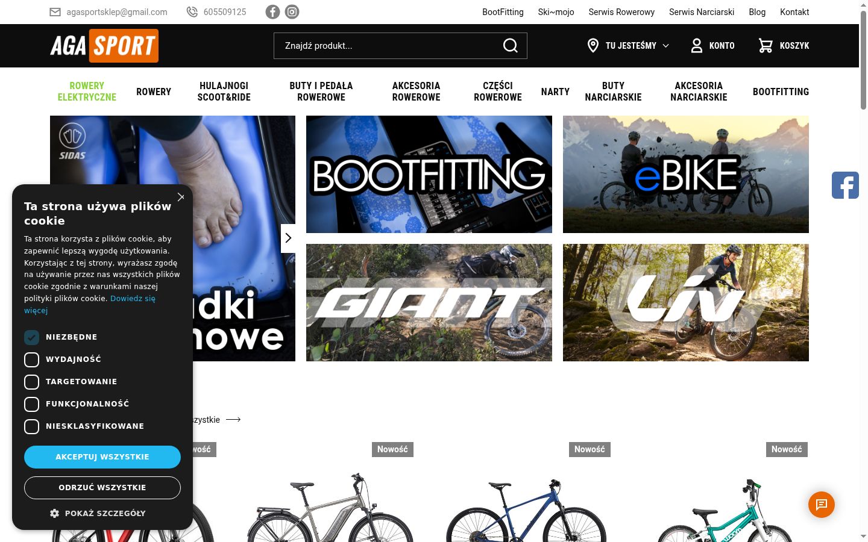This screenshot has height=542, width=868.
Task: Click the search magnifier icon
Action: (x=511, y=46)
